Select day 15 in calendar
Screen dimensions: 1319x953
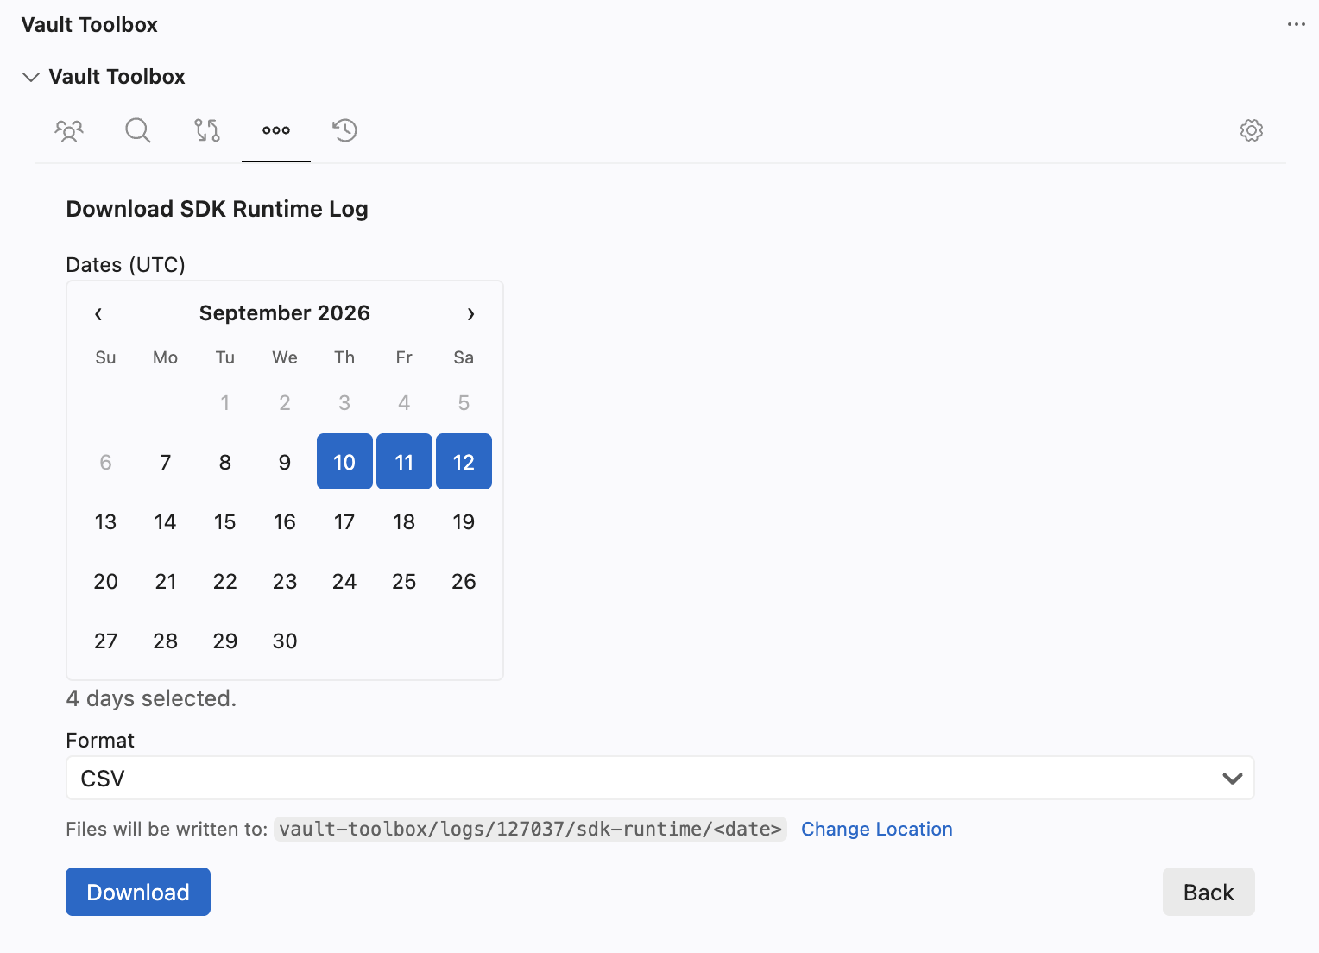pyautogui.click(x=225, y=521)
